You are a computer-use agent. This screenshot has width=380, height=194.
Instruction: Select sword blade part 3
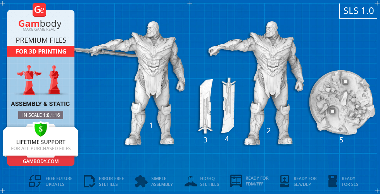206,106
